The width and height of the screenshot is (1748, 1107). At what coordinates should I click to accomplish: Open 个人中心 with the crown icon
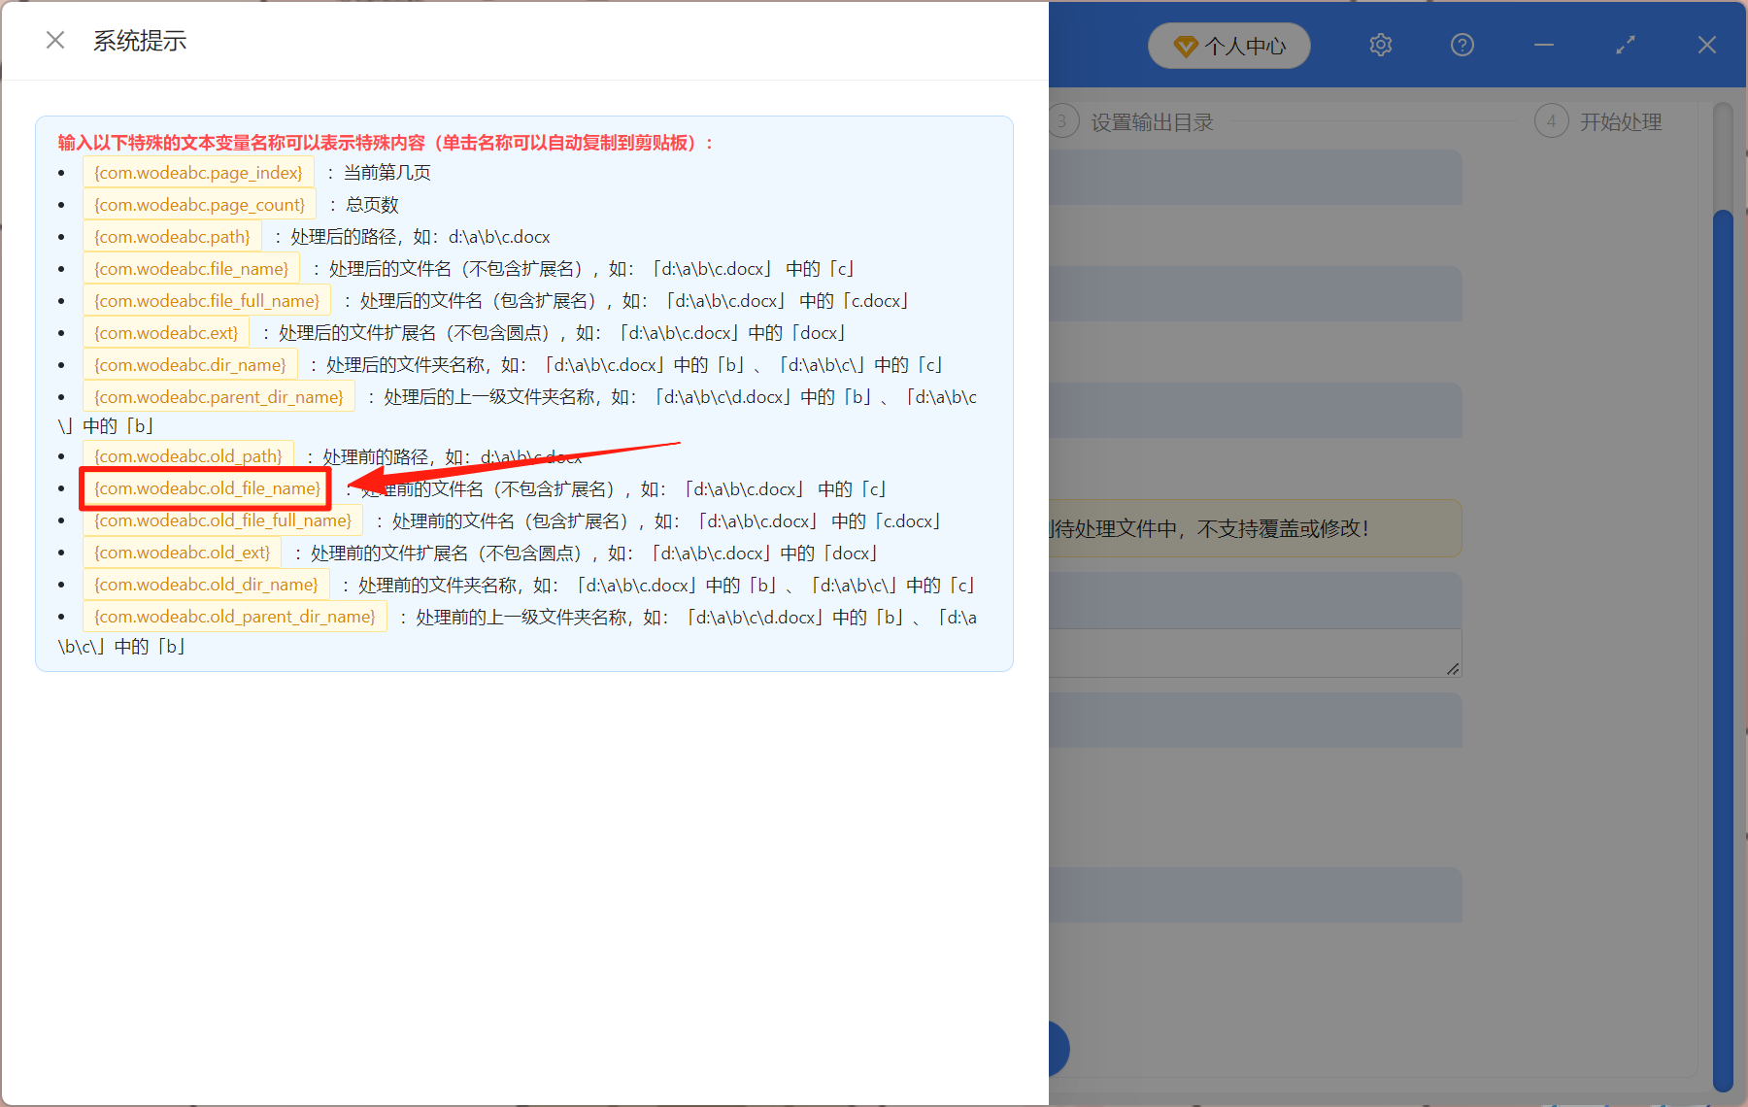coord(1228,45)
